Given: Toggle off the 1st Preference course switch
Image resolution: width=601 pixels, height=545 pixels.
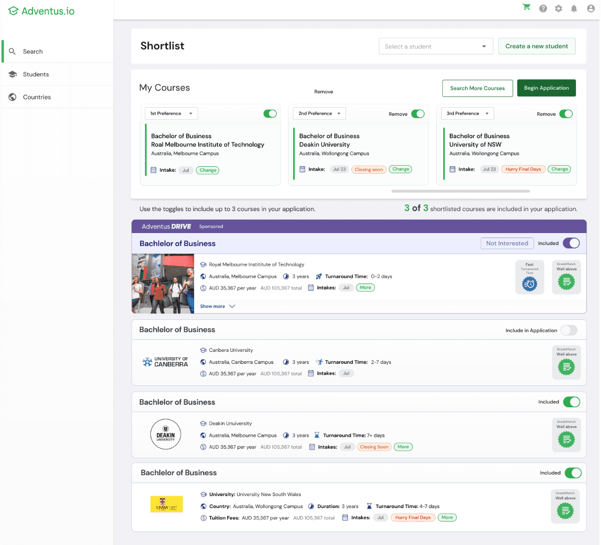Looking at the screenshot, I should (x=270, y=113).
